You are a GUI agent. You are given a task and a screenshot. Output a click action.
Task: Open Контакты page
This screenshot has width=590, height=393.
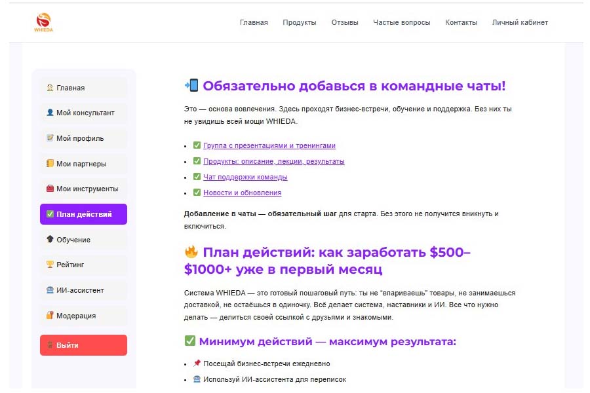[461, 22]
